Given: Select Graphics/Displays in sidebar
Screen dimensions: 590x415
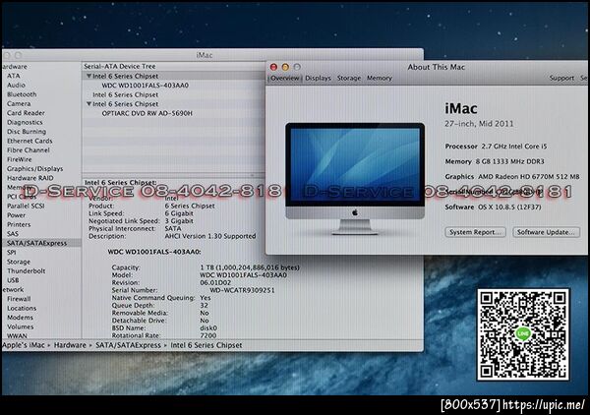Looking at the screenshot, I should (35, 168).
